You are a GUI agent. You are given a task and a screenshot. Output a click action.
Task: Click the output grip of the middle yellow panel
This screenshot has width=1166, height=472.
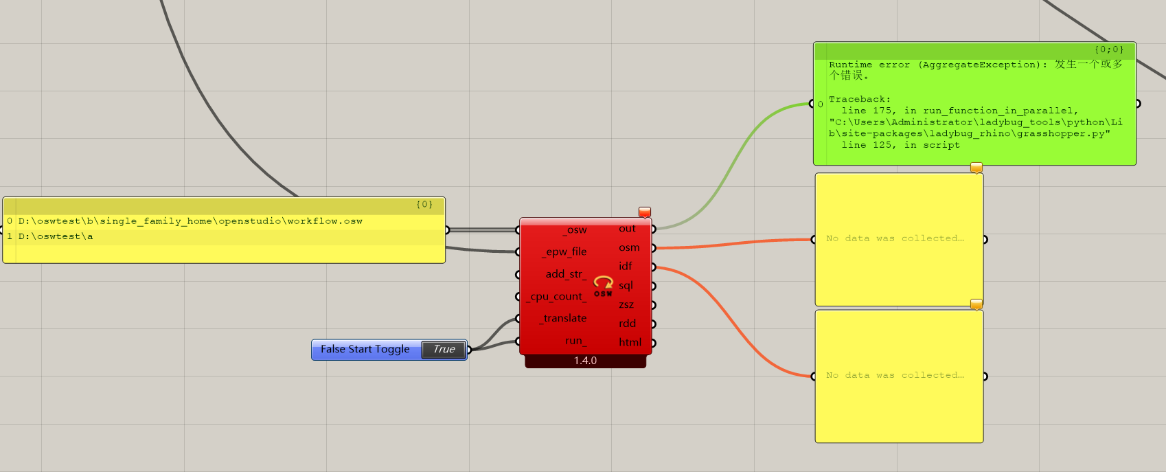(x=985, y=240)
